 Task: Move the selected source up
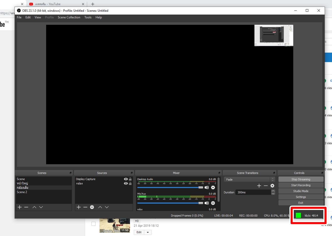pyautogui.click(x=100, y=207)
